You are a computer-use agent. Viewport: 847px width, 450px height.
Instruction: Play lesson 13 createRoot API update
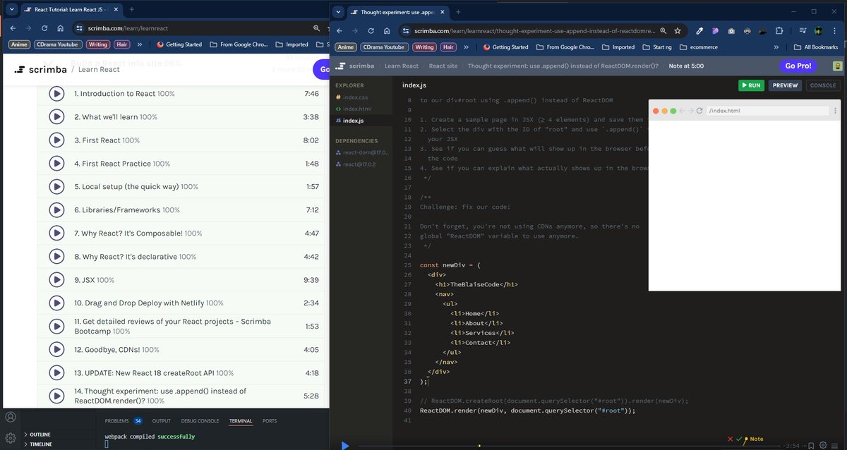(x=56, y=373)
